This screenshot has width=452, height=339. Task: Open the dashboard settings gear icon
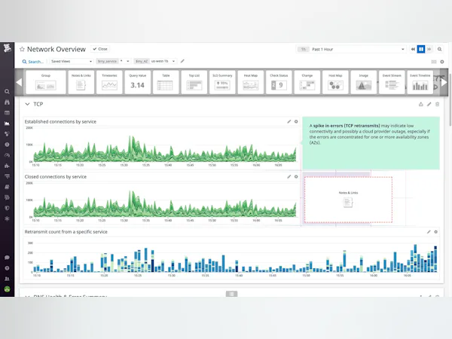pos(442,62)
